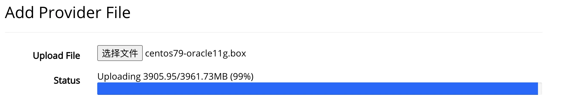Click the Add Provider File heading
The image size is (563, 105).
click(68, 13)
